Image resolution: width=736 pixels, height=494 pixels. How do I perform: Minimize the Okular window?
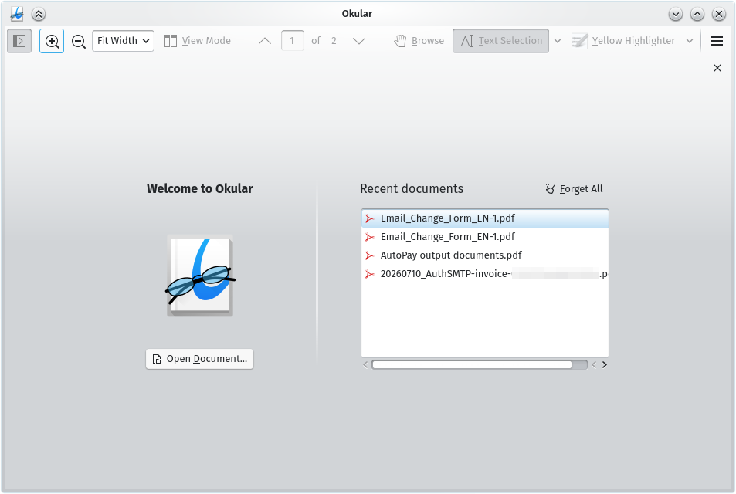tap(676, 14)
